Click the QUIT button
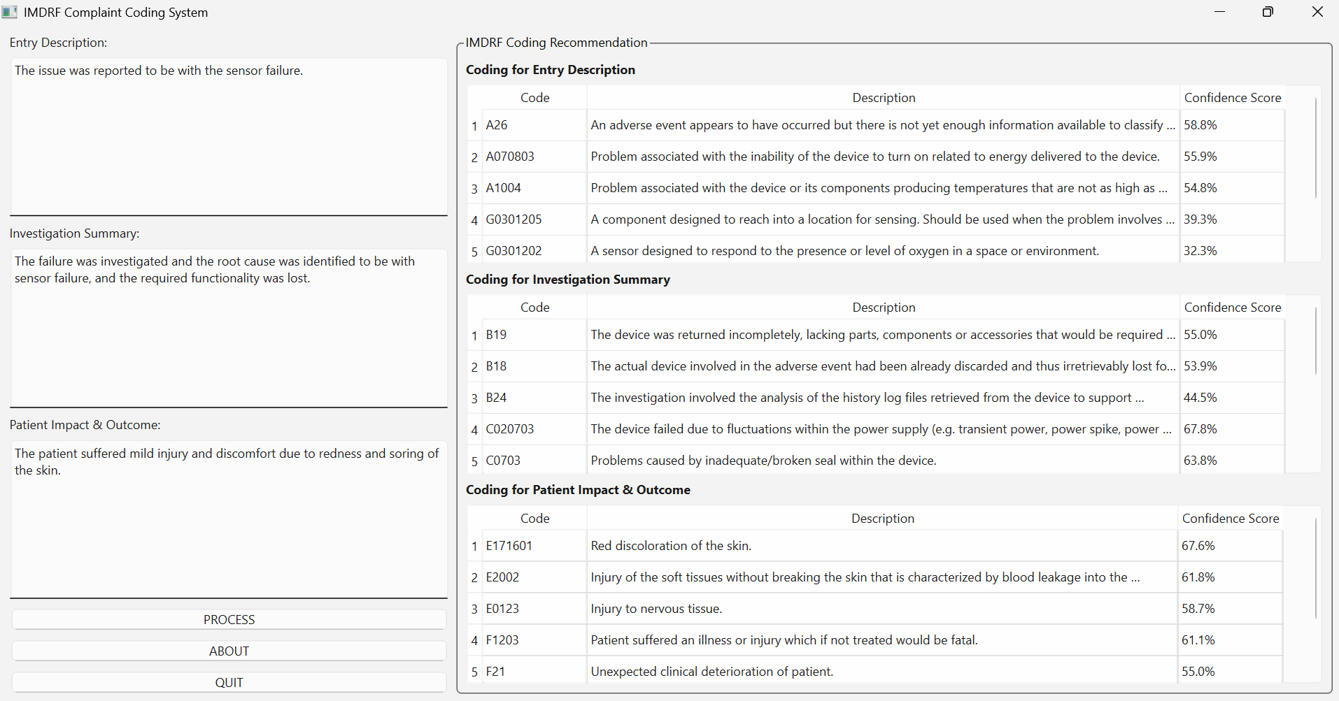The height and width of the screenshot is (701, 1339). 228,682
